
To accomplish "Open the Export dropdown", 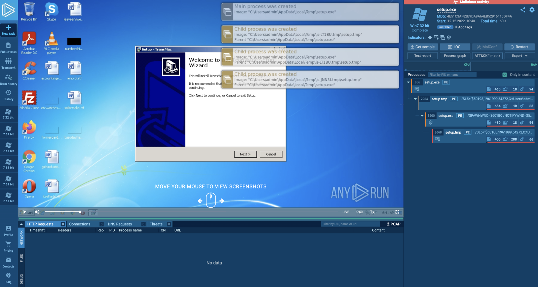I will point(520,56).
